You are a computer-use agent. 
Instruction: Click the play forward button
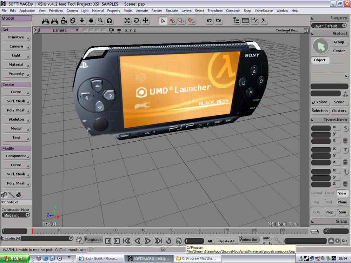pos(147,241)
